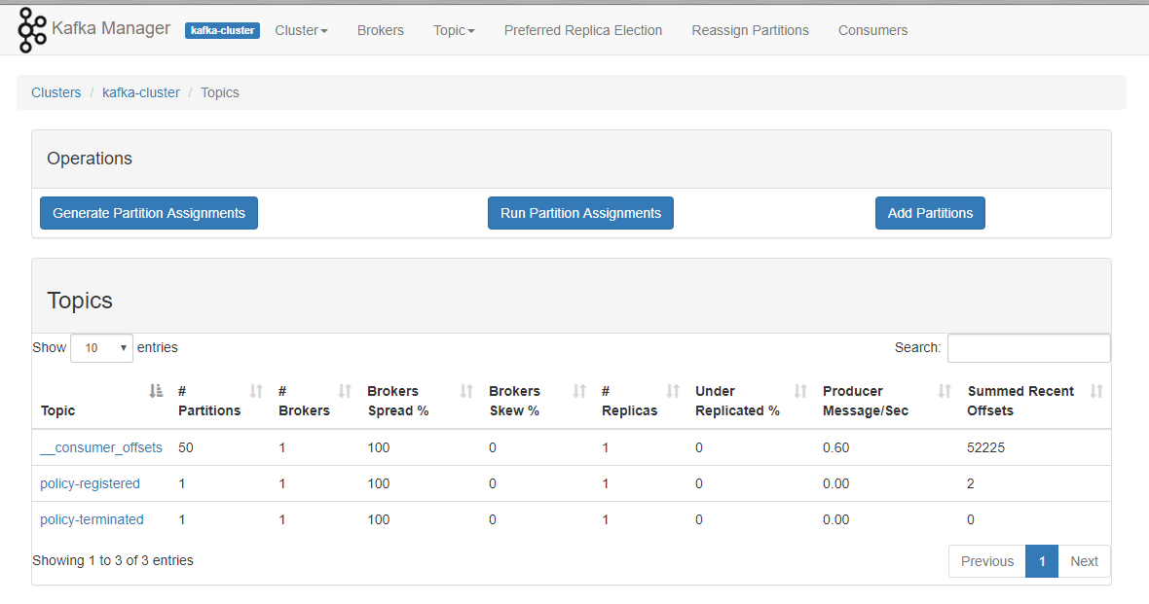This screenshot has width=1149, height=604.
Task: Sort by Brokers Spread % icon
Action: tap(466, 391)
